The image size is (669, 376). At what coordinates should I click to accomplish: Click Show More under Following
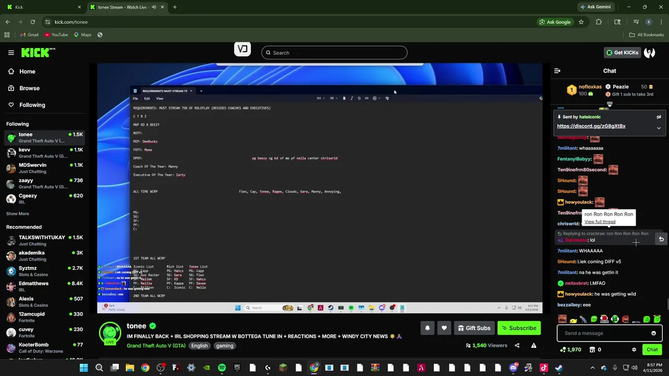coord(18,214)
